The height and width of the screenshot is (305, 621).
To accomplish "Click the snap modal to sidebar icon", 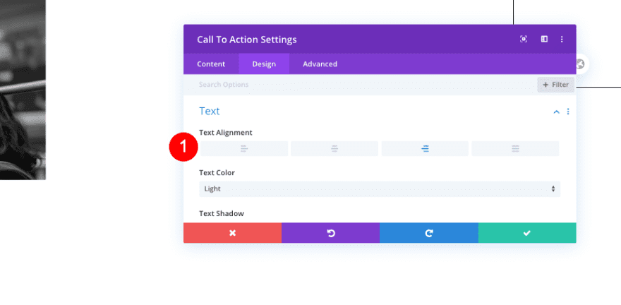I will click(x=544, y=40).
